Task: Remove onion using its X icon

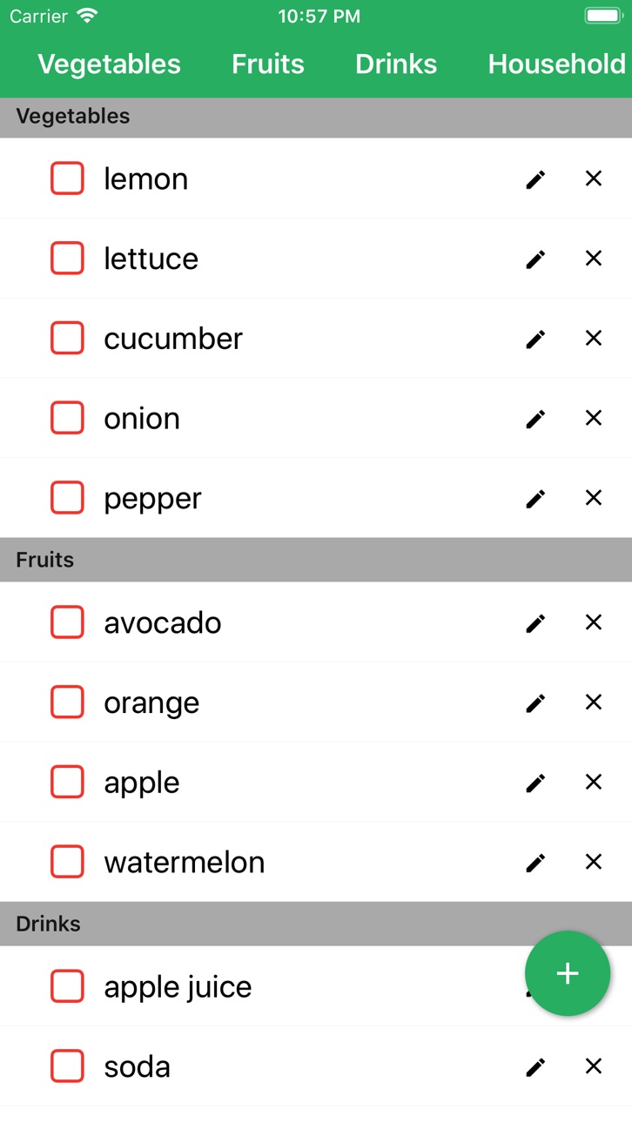Action: 594,418
